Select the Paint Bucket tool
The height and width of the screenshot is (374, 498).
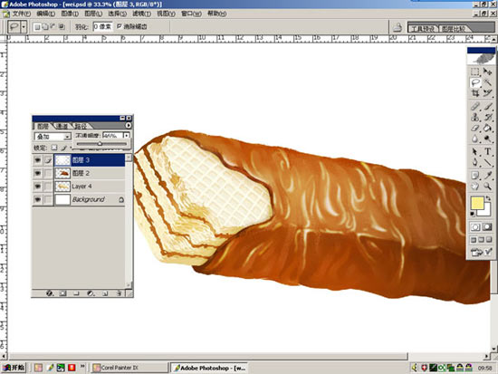click(487, 128)
